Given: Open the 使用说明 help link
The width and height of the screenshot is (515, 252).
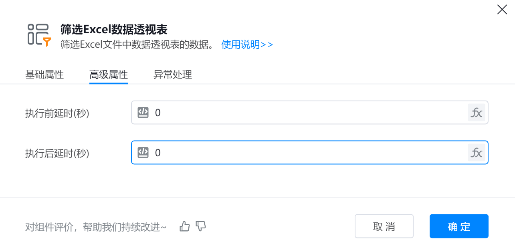Looking at the screenshot, I should click(x=247, y=44).
